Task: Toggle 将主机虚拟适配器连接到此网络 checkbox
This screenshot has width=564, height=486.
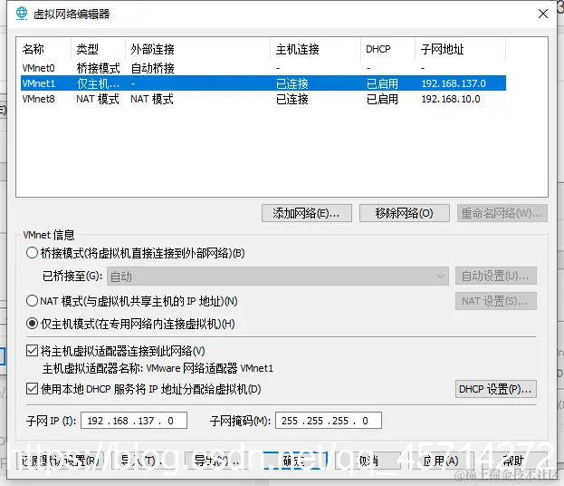Action: [x=32, y=351]
